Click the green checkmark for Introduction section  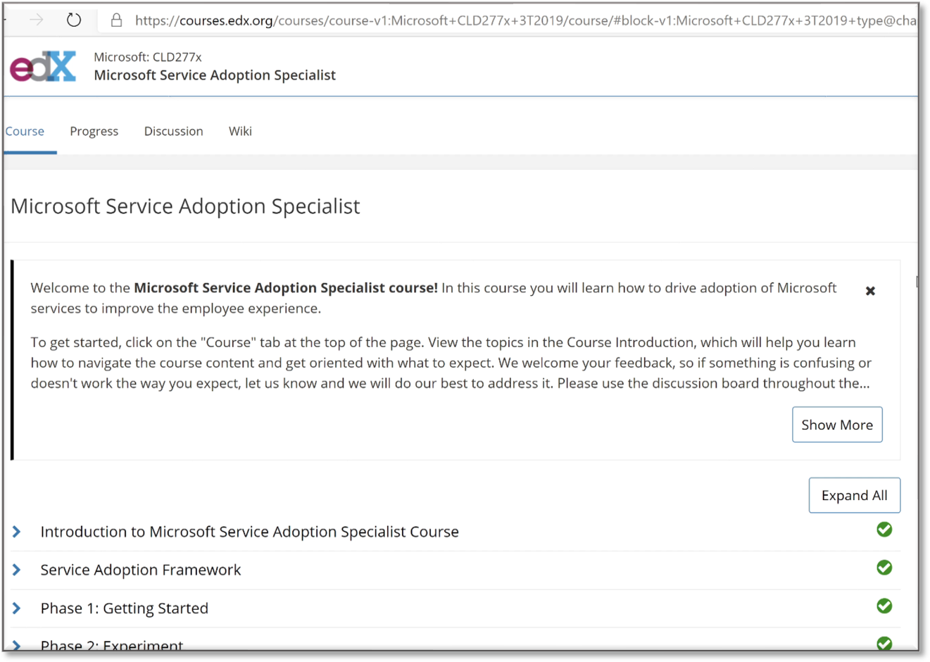tap(884, 530)
